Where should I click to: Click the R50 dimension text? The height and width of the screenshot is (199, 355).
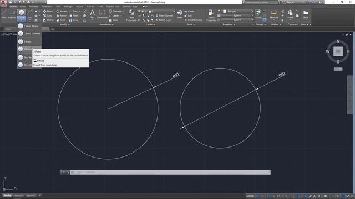tap(176, 75)
